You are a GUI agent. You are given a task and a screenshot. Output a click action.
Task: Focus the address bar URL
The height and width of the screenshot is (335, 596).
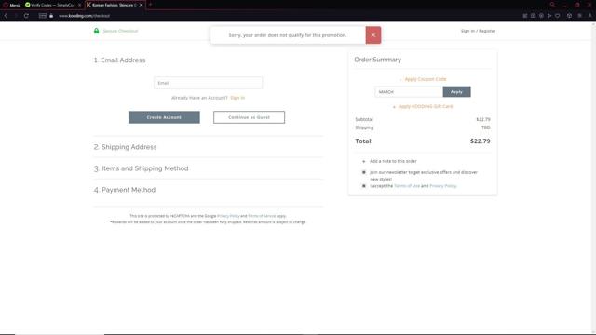85,16
